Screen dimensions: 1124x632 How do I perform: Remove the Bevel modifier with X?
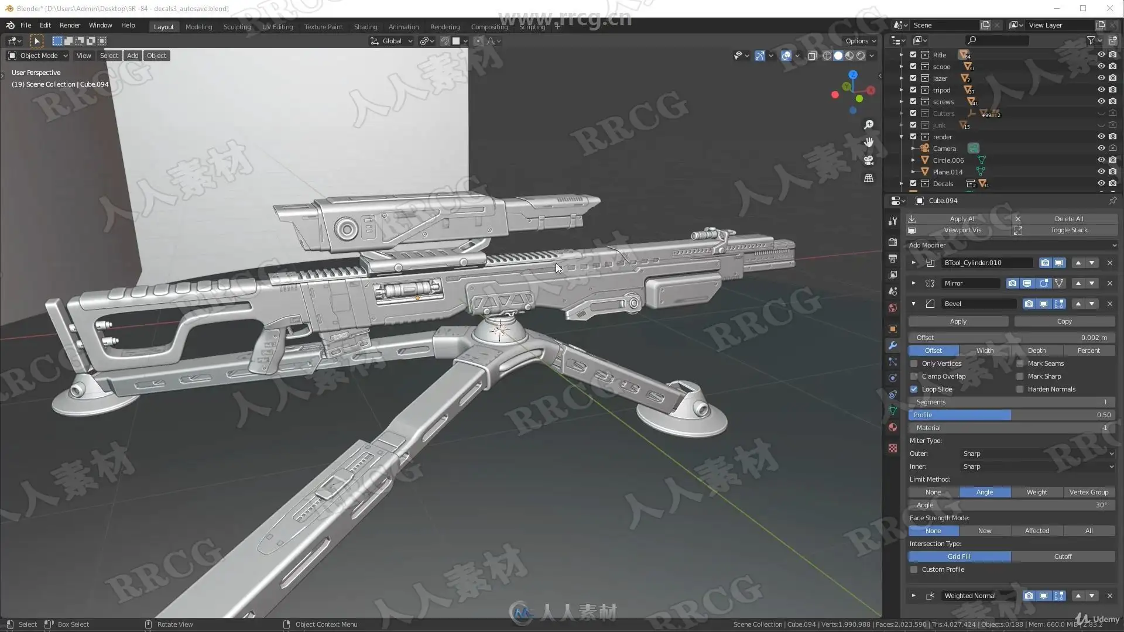(x=1109, y=304)
